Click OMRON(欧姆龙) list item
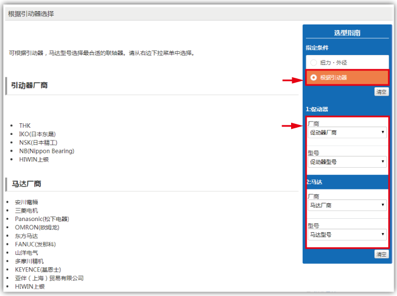This screenshot has height=296, width=397. [37, 227]
